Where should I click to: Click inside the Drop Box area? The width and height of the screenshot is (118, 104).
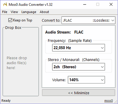pyautogui.click(x=21, y=62)
